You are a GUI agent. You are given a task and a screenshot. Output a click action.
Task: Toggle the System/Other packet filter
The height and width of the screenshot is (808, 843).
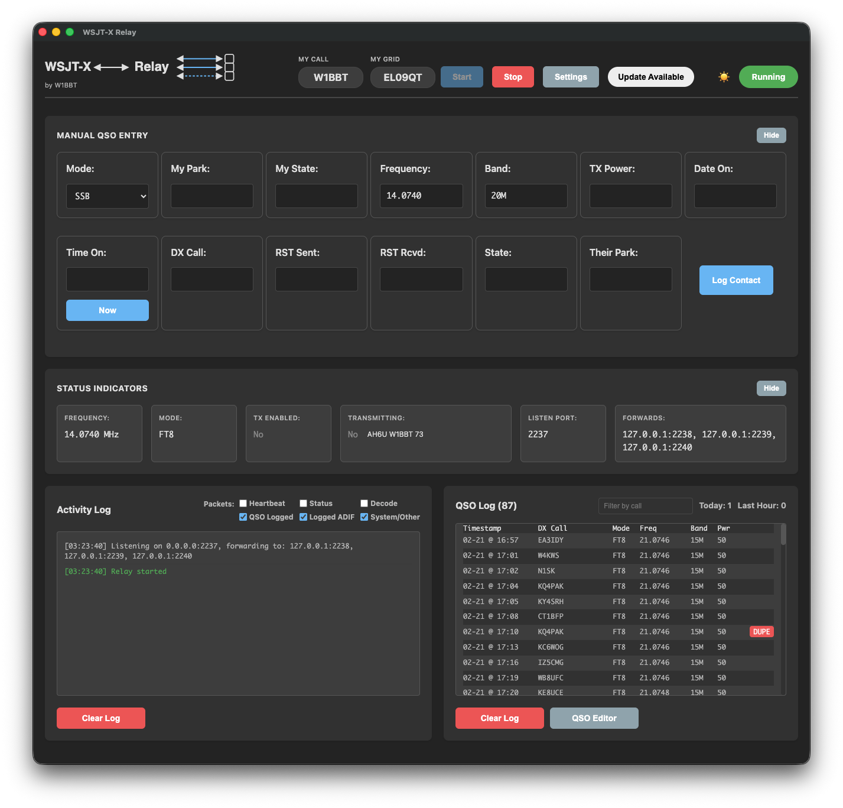click(364, 517)
